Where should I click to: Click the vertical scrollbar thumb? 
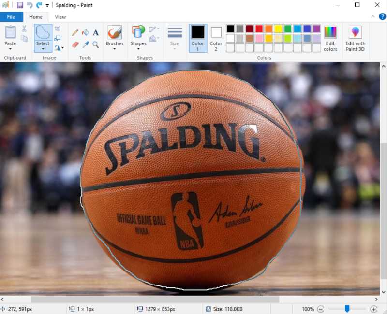coord(383,211)
